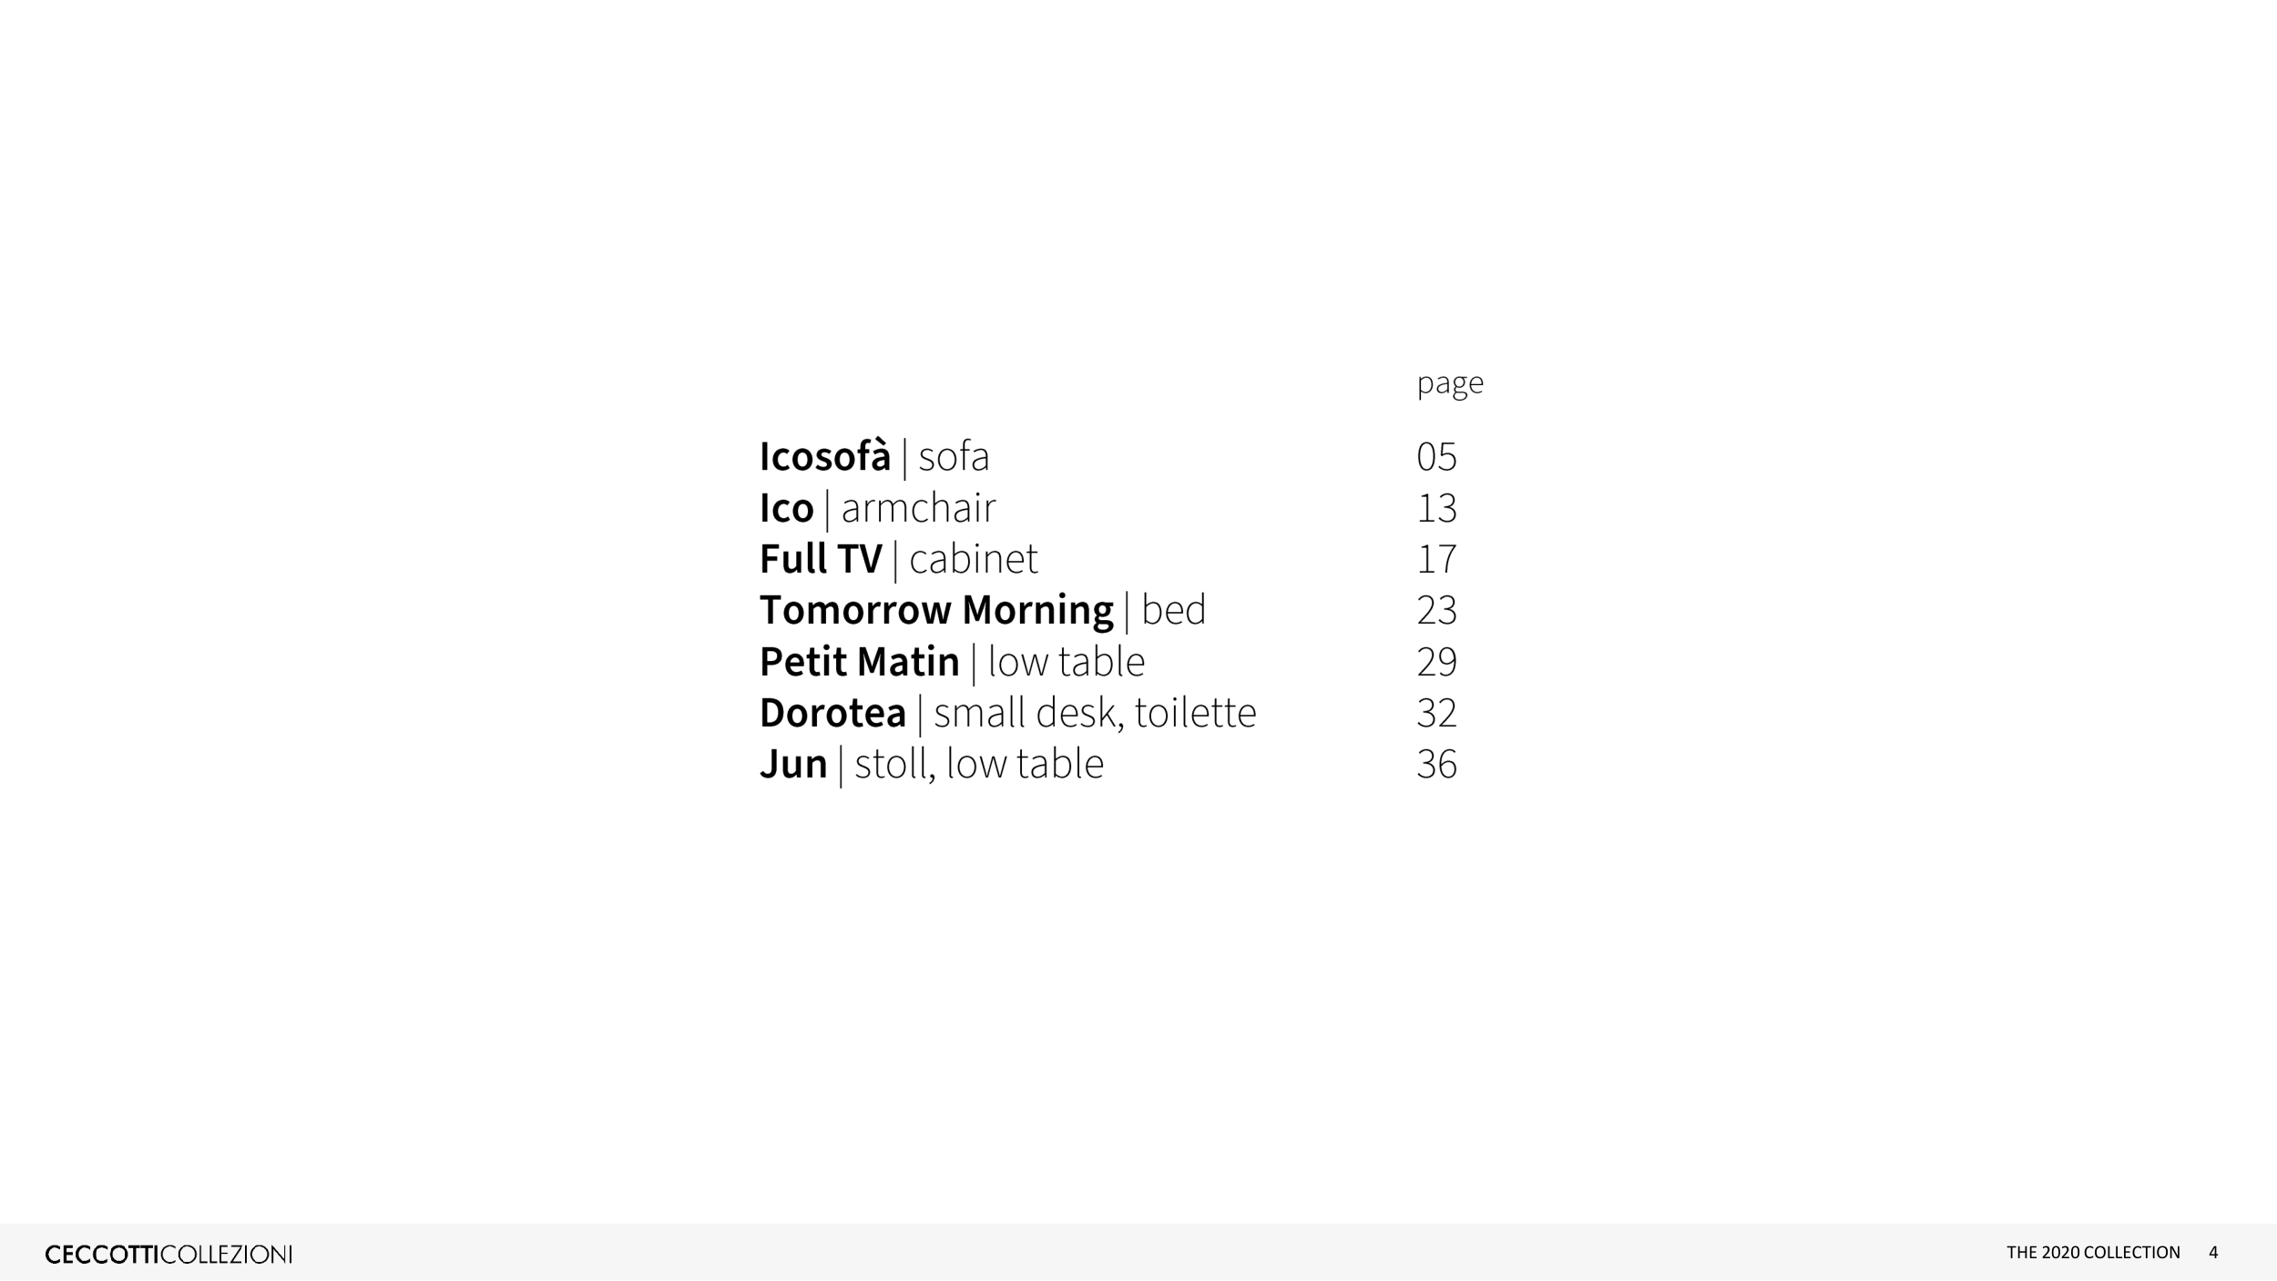This screenshot has height=1281, width=2277.
Task: Click the Icosofà sofa contents entry
Action: click(873, 456)
